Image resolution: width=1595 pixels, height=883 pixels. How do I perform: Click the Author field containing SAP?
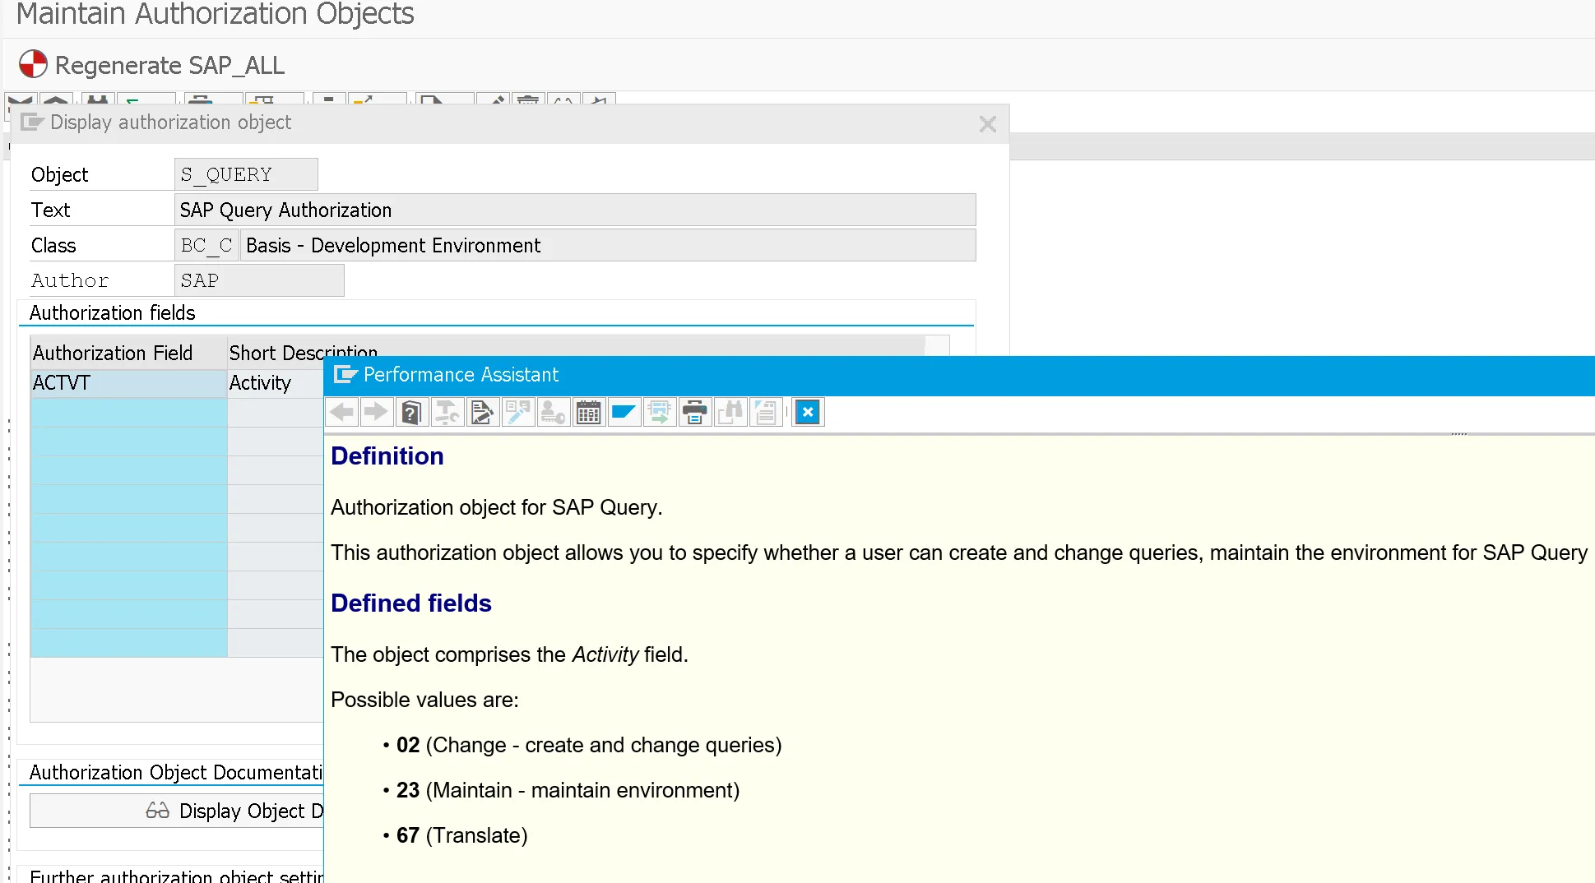259,280
